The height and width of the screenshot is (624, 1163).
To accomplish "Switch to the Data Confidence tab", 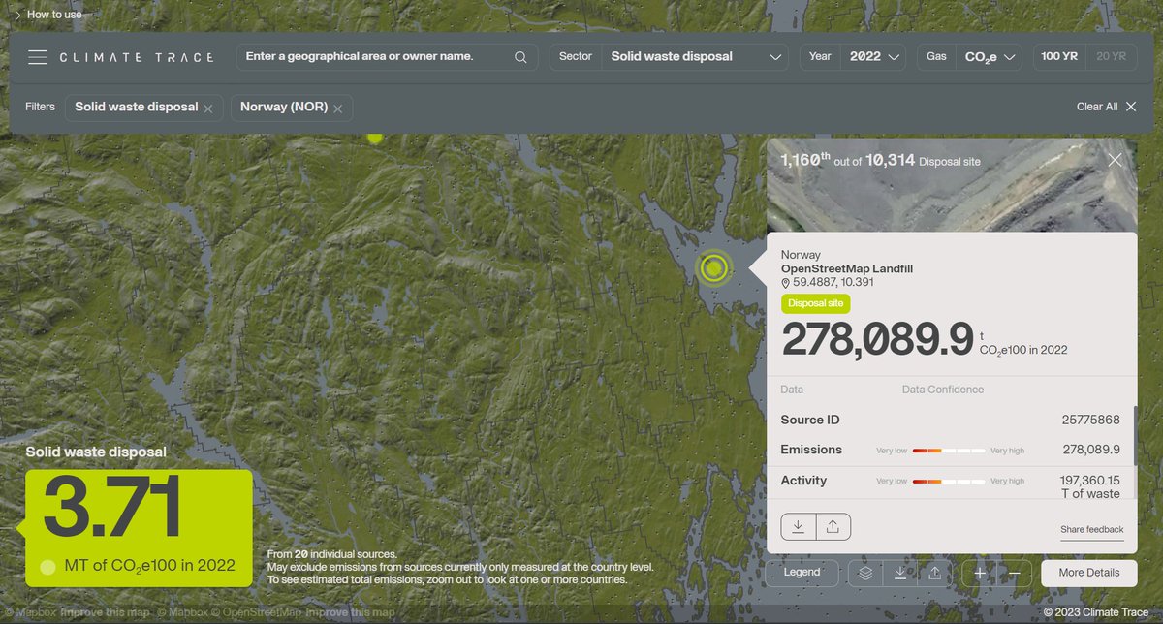I will pos(943,390).
